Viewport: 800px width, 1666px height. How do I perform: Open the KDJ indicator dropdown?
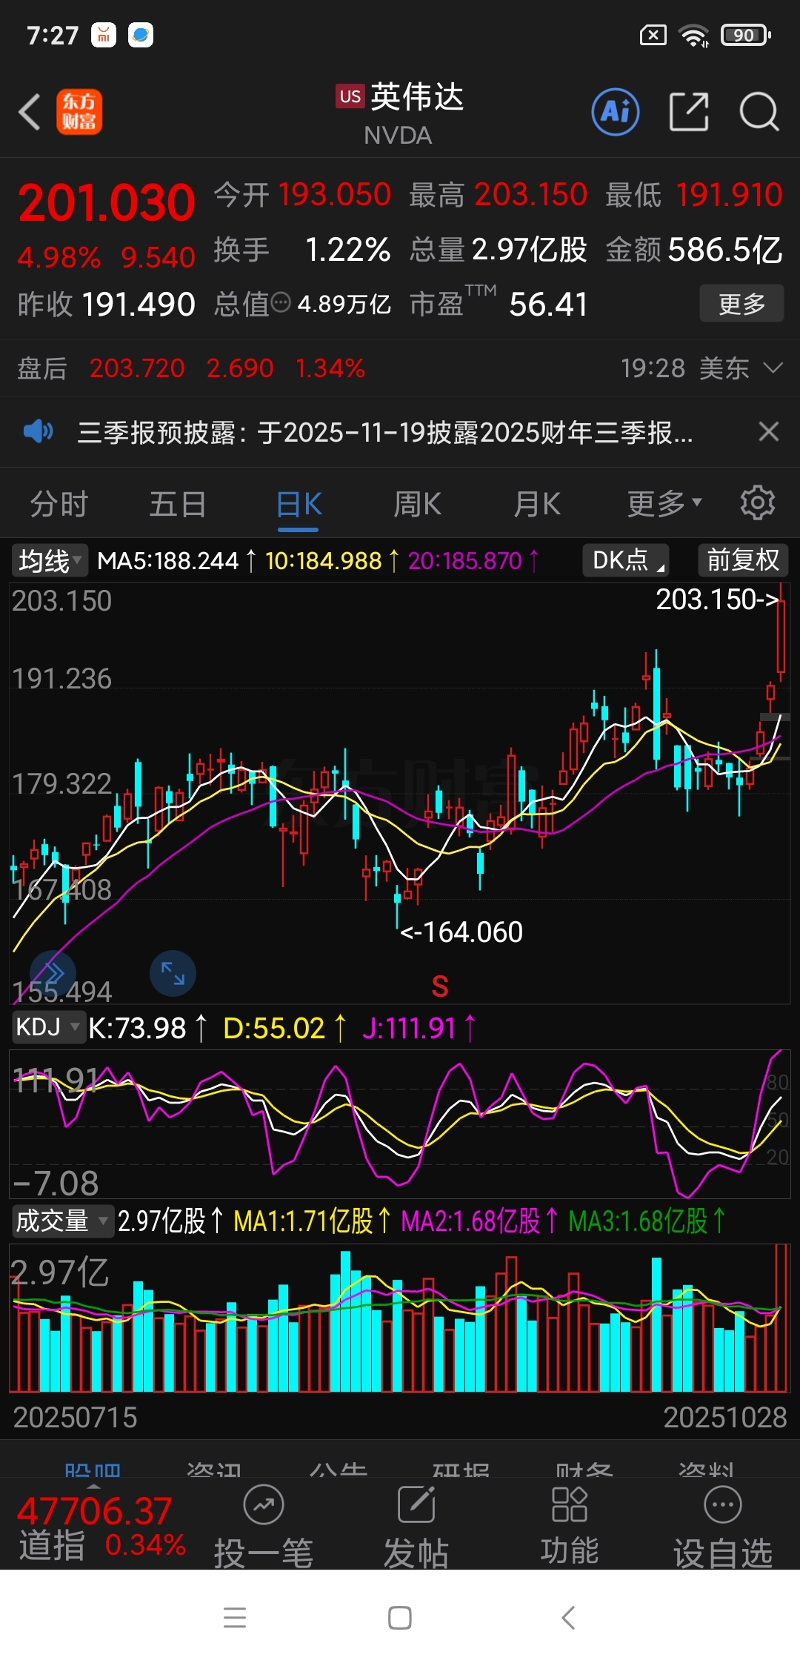click(x=48, y=1027)
